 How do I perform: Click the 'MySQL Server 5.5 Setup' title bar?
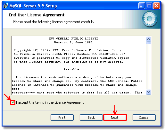pos(33,6)
